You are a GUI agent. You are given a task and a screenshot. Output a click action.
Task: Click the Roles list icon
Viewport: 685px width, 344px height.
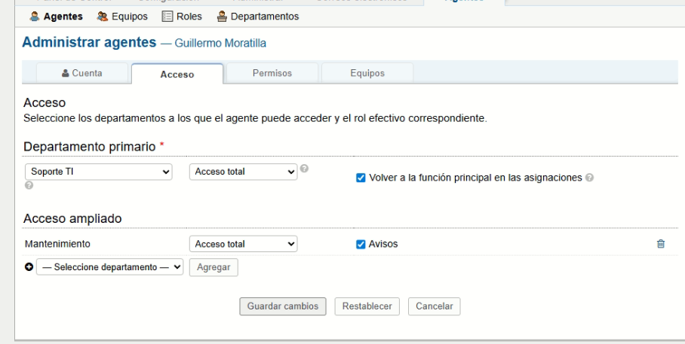(x=168, y=17)
